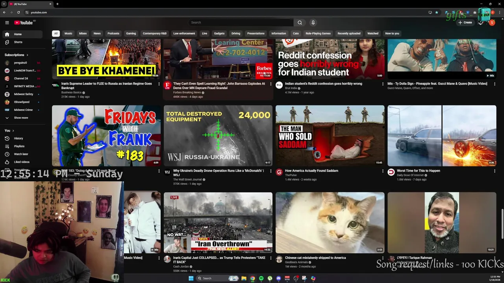
Task: Bookmark this page with the star icon
Action: click(436, 12)
